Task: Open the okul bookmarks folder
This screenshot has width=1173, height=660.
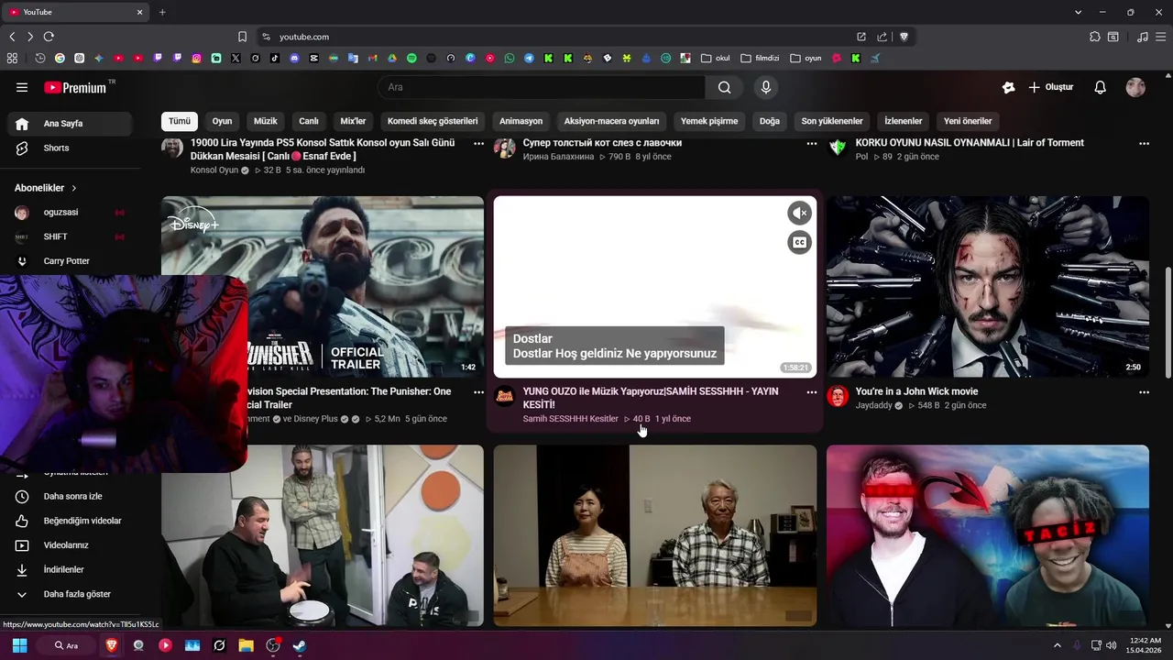Action: (716, 58)
